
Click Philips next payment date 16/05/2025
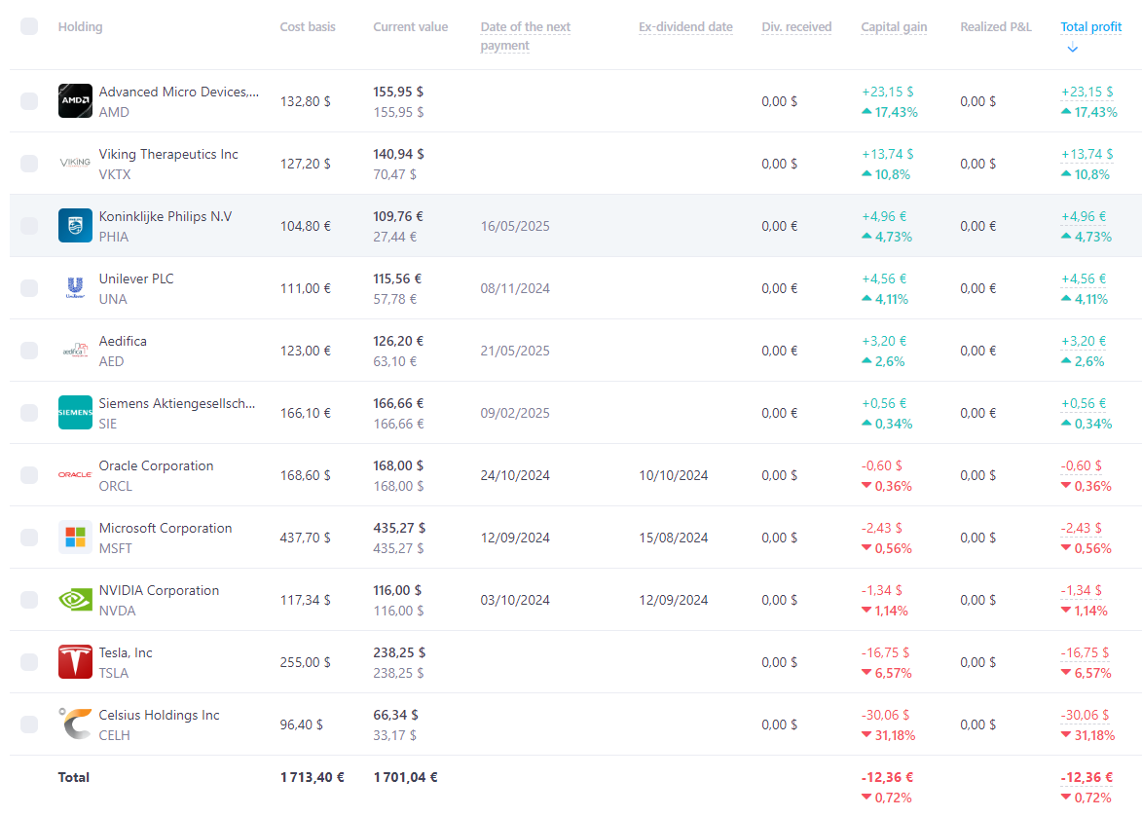coord(515,226)
